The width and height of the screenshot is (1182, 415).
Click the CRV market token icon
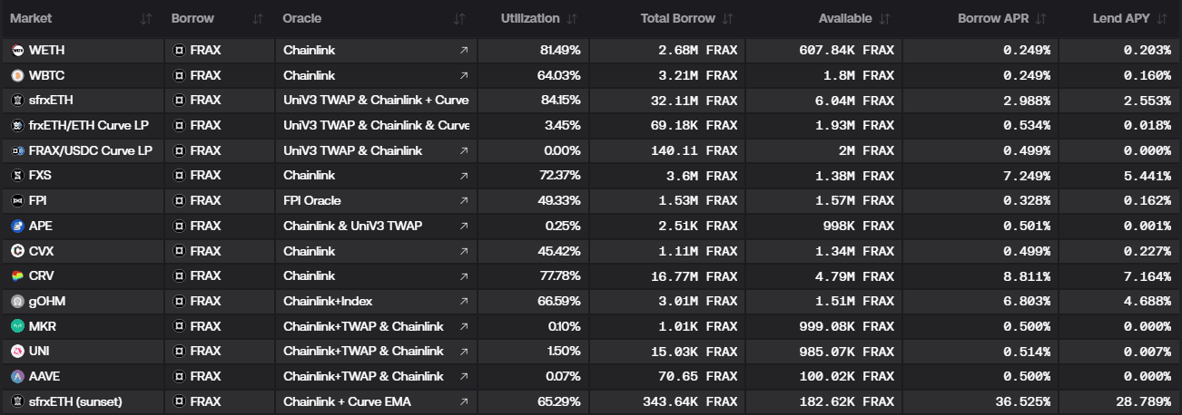(x=17, y=276)
